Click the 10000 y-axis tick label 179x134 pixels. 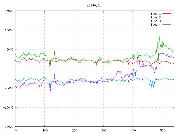[x=9, y=30]
